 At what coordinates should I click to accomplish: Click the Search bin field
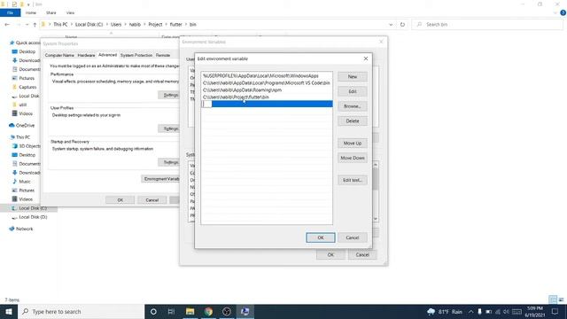(486, 25)
